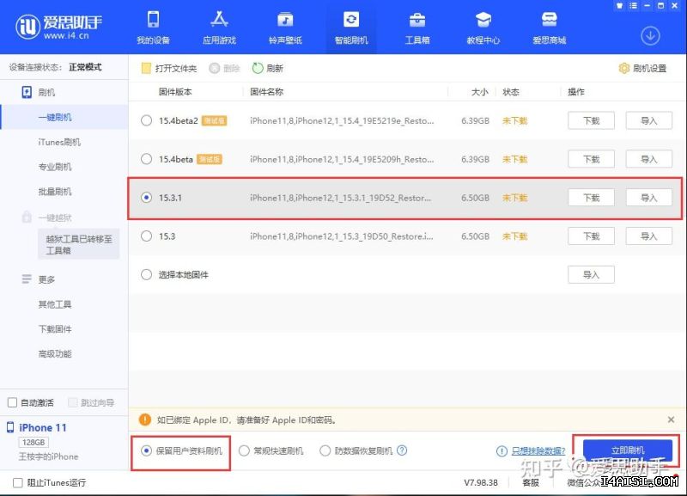This screenshot has height=496, width=687.
Task: Open the 铃声壁纸 (Ringtones & Wallpapers) section
Action: tap(285, 26)
